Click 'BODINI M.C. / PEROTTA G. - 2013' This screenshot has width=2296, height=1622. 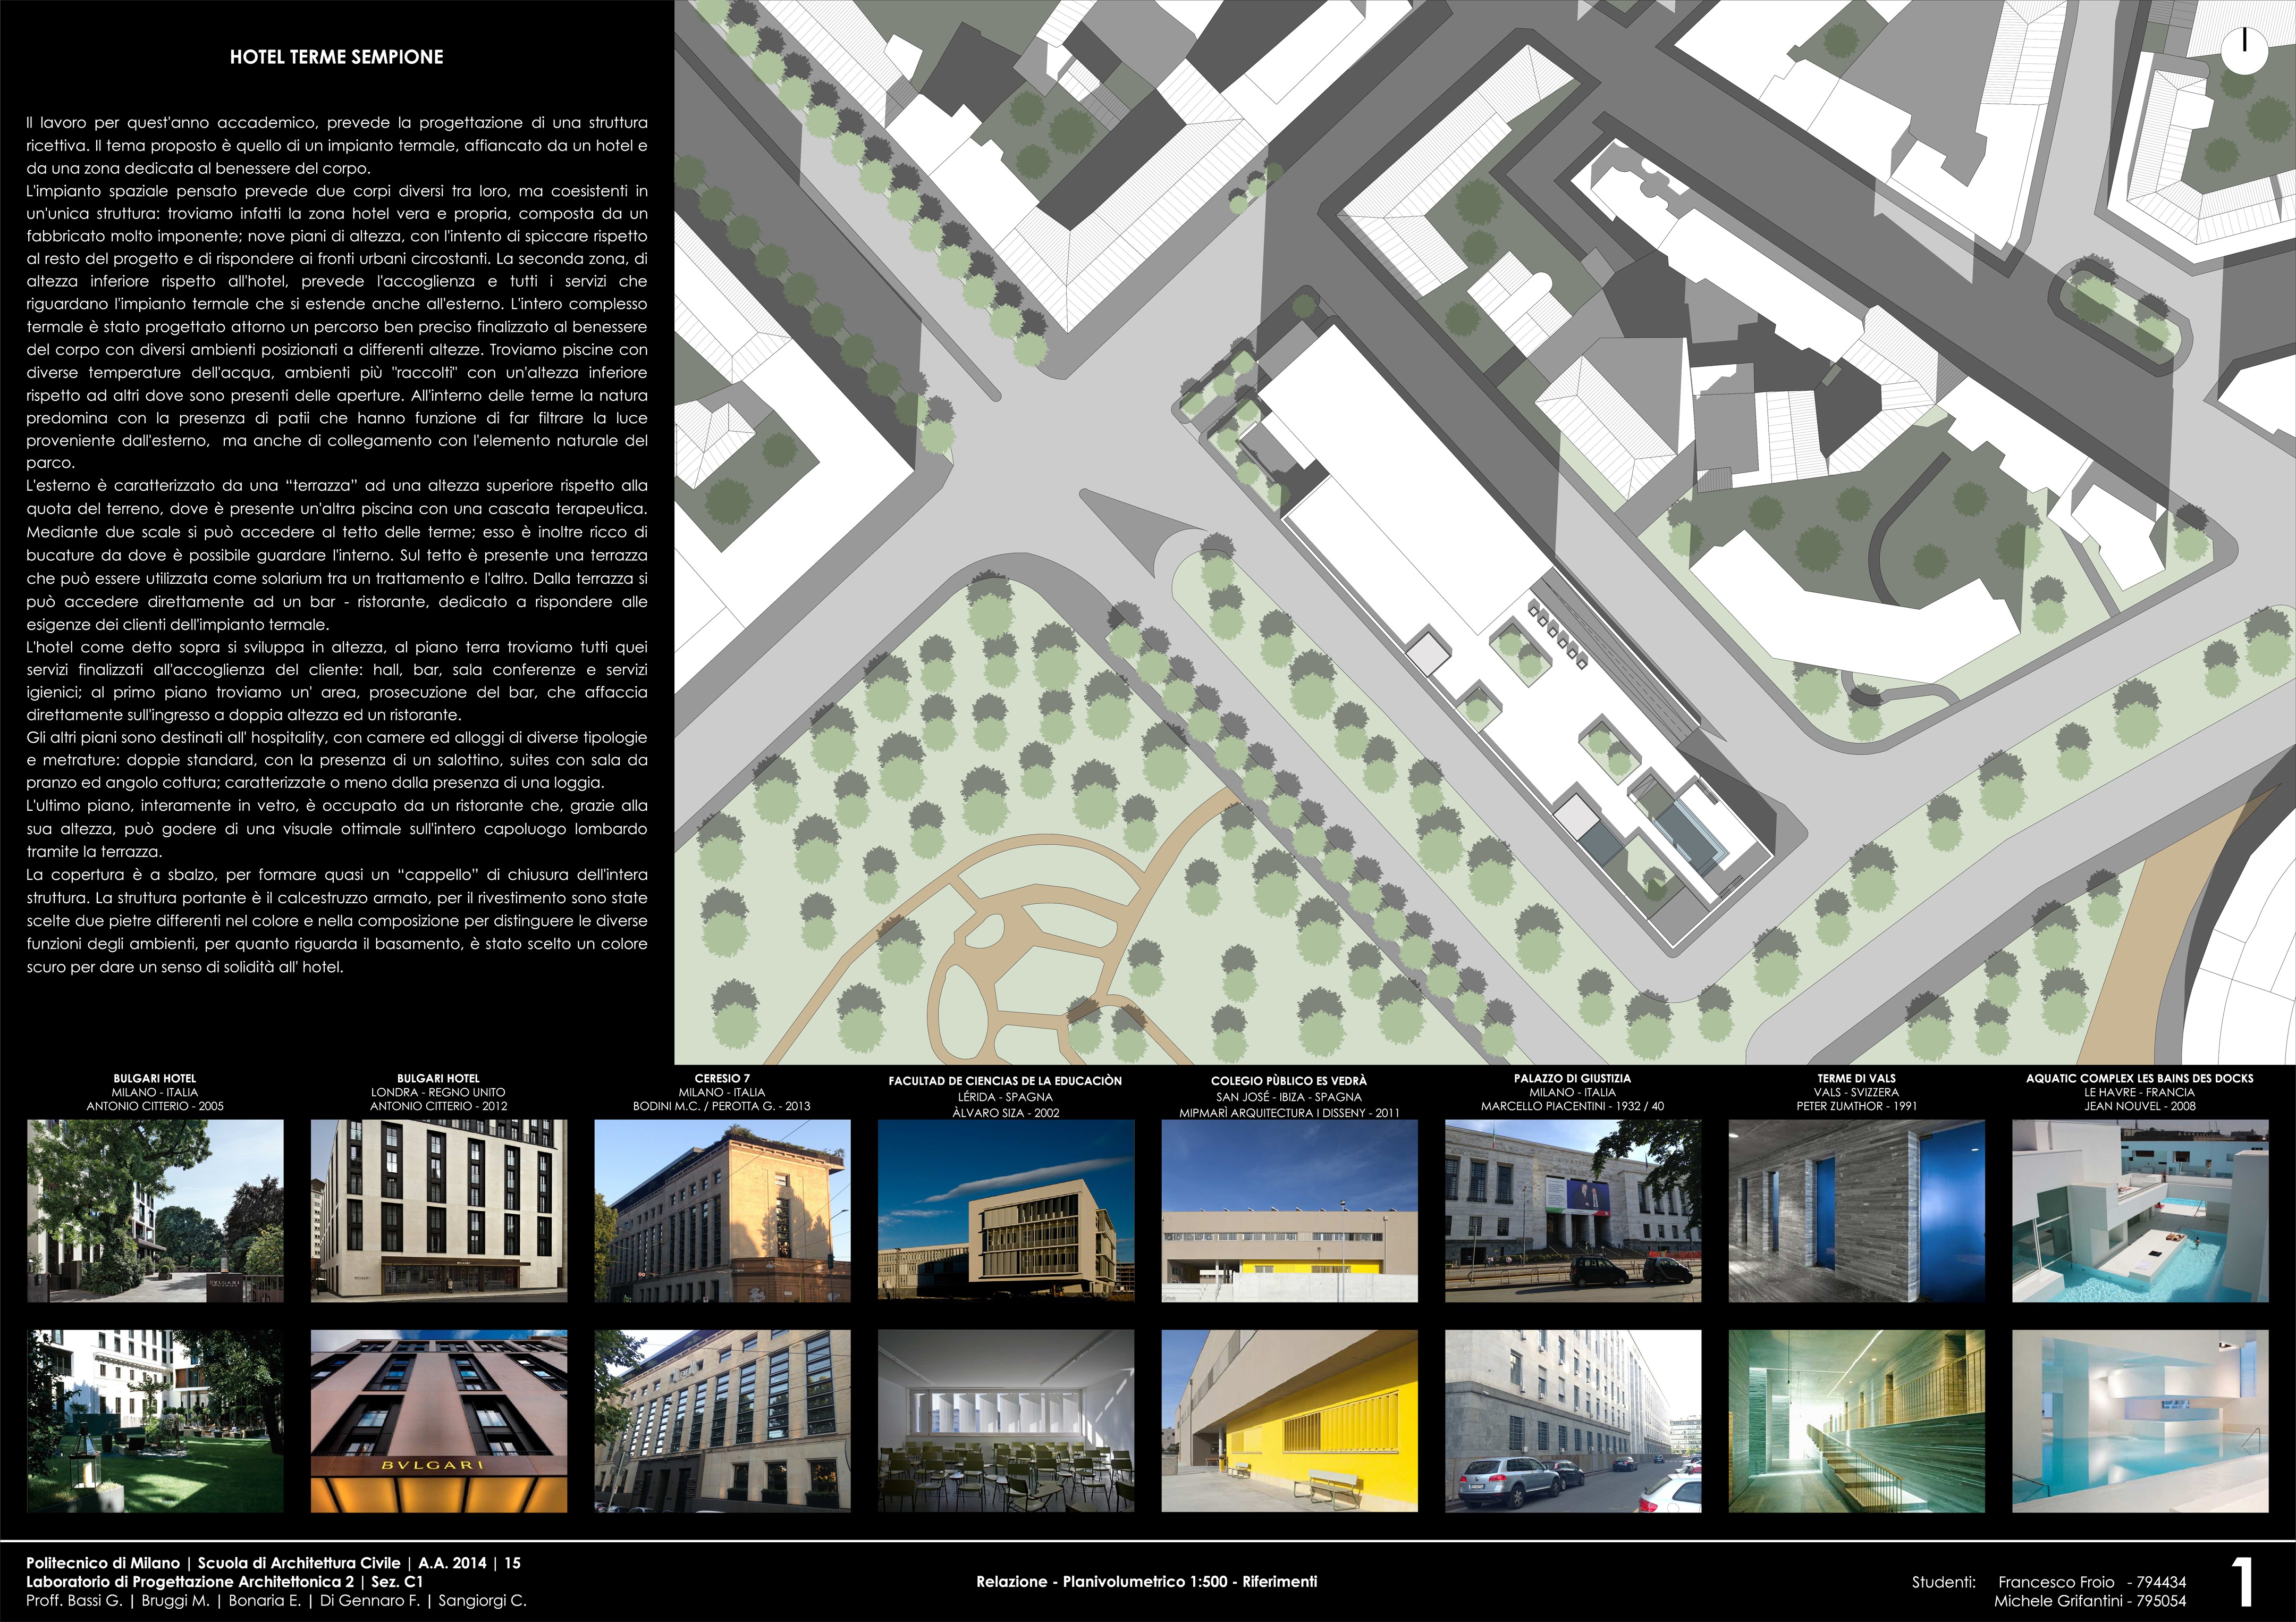(x=722, y=1106)
